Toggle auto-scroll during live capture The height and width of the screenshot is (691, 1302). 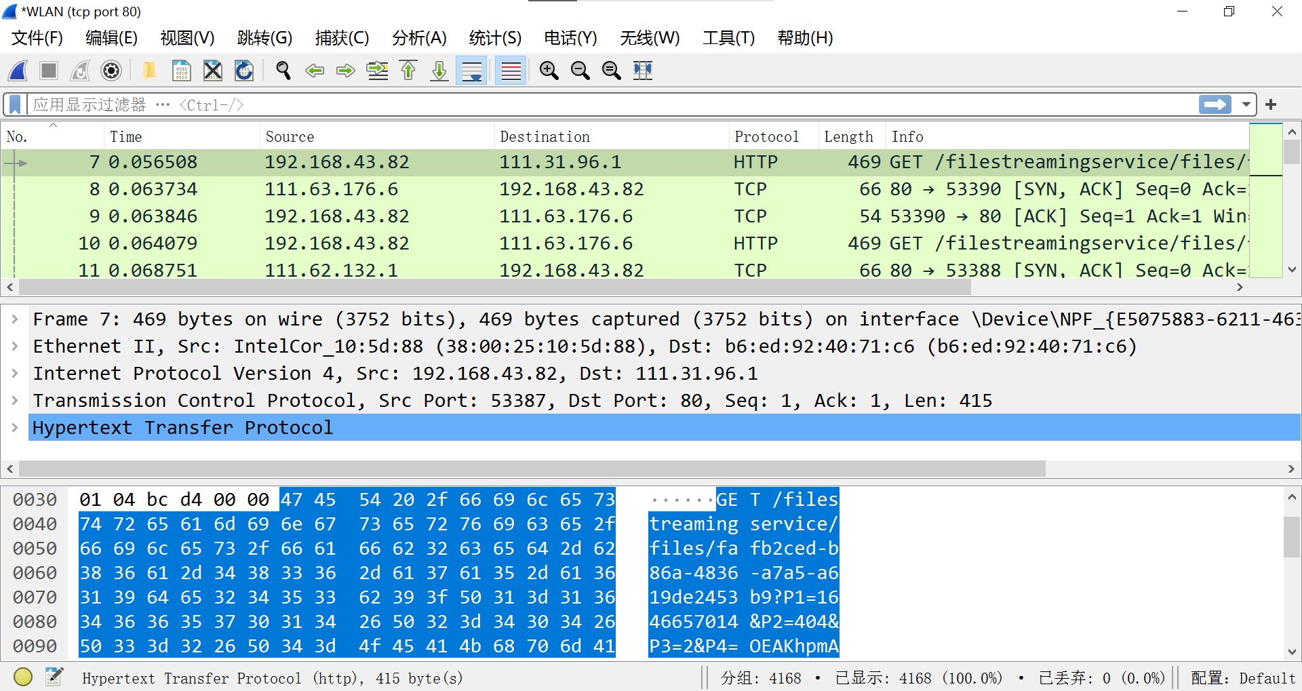[x=471, y=71]
